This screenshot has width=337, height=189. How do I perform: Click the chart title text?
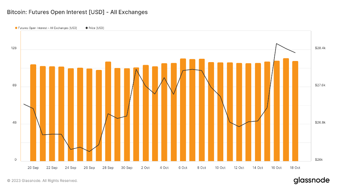[x=77, y=12]
